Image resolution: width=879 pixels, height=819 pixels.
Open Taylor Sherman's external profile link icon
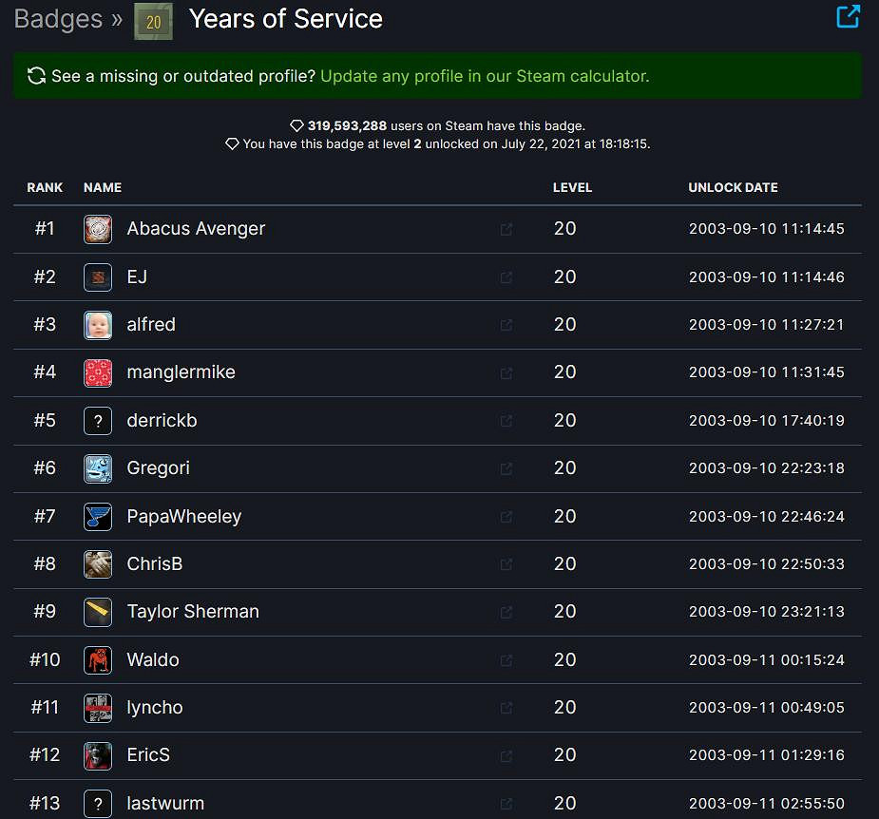pyautogui.click(x=506, y=612)
